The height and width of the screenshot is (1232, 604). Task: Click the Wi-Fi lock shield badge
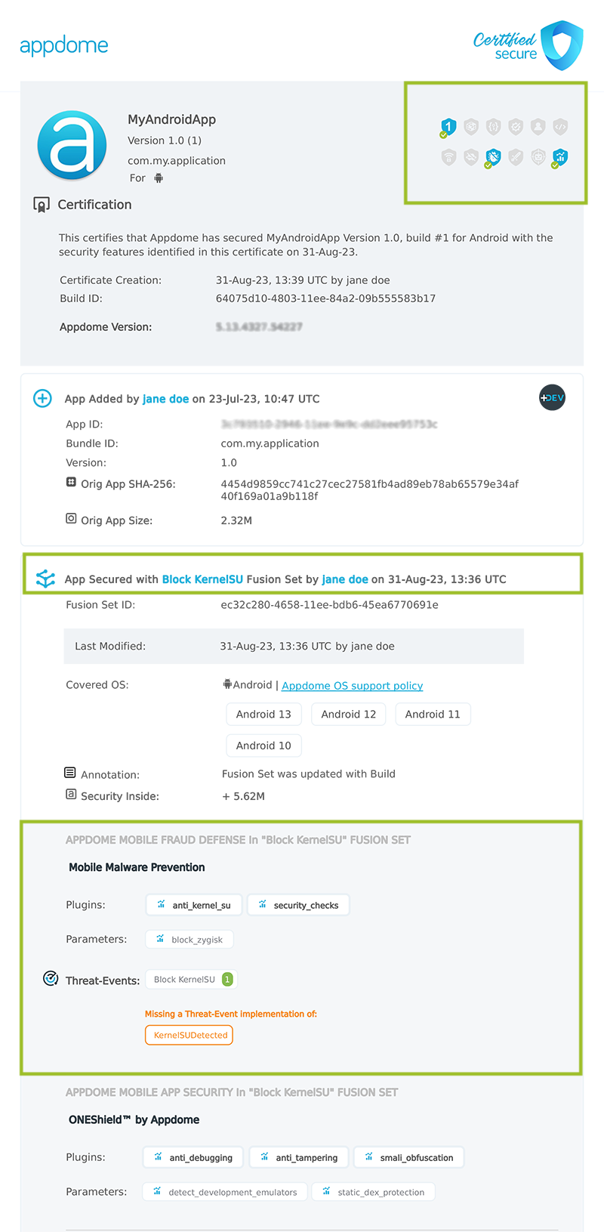(x=448, y=157)
